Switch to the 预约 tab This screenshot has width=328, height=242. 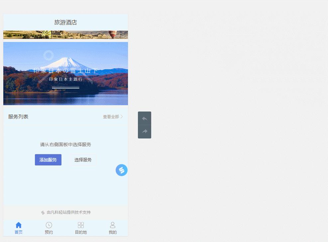[49, 228]
